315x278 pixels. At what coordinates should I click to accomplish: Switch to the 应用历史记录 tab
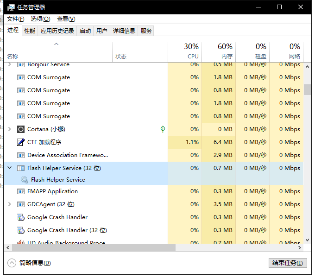[57, 31]
